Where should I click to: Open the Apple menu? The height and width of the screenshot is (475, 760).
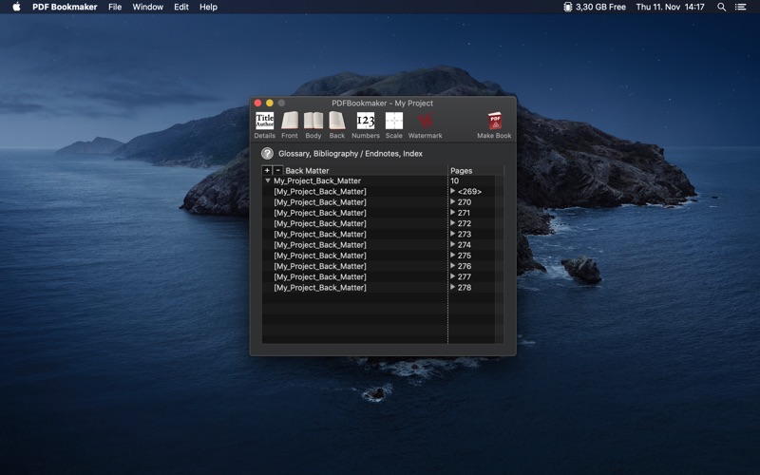(16, 7)
